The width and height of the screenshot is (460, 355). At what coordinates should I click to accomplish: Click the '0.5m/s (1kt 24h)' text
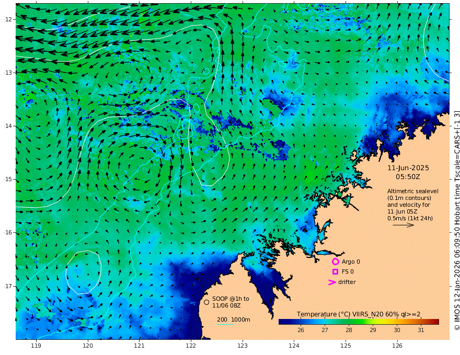click(410, 218)
